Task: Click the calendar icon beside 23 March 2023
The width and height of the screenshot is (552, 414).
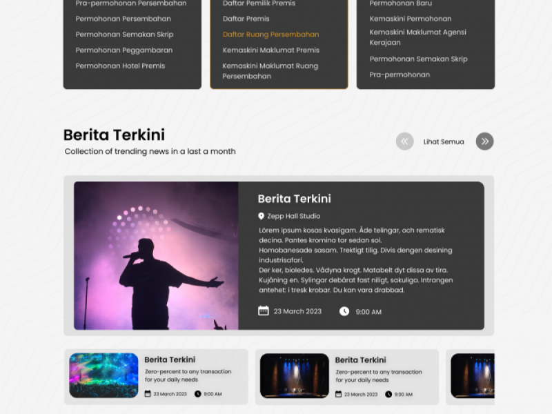Action: click(x=264, y=311)
